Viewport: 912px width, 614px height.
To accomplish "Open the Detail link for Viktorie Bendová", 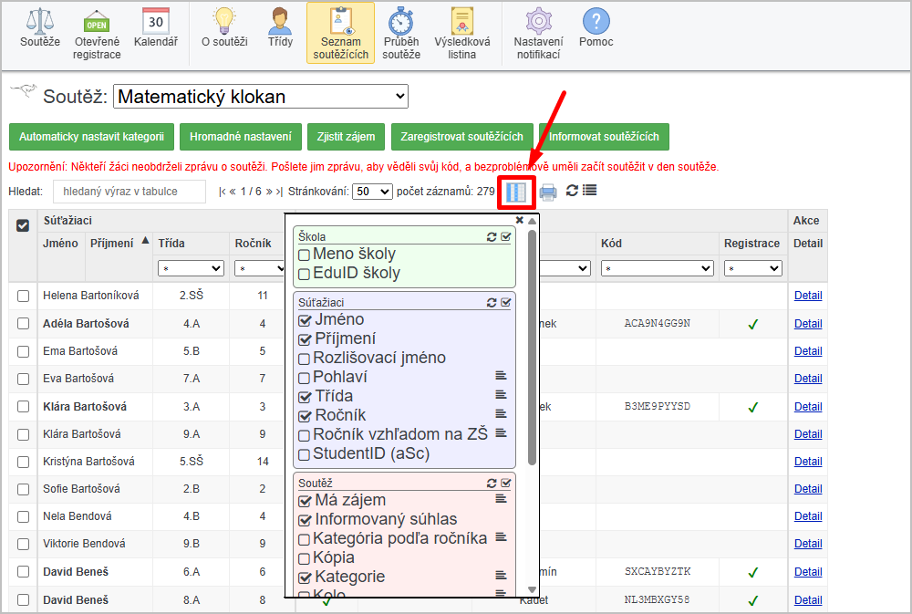I will 808,544.
